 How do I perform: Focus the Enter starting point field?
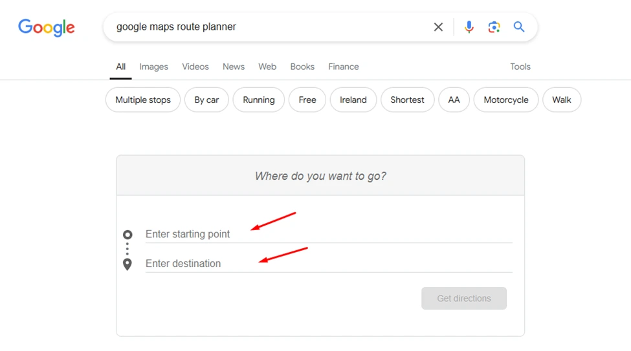329,234
